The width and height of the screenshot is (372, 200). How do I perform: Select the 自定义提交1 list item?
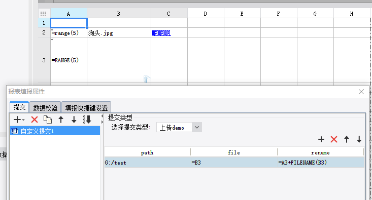[x=55, y=131]
